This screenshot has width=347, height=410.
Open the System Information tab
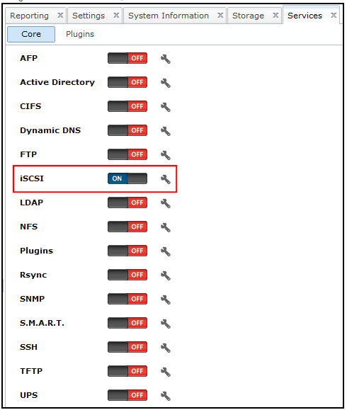169,16
